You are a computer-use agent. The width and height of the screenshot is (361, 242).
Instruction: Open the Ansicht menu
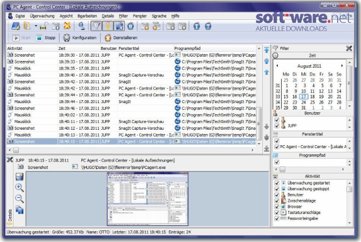[x=66, y=16]
